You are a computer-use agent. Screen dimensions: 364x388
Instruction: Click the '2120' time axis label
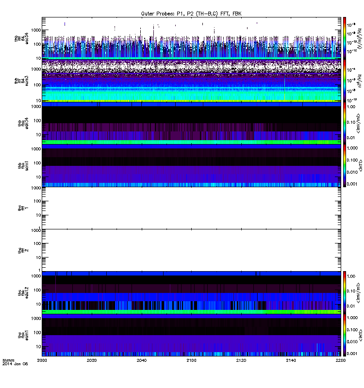(x=241, y=360)
